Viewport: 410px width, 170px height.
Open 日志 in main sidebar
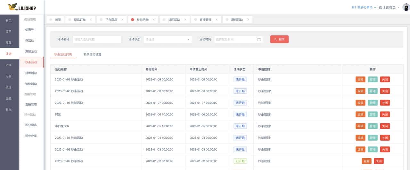pyautogui.click(x=10, y=109)
